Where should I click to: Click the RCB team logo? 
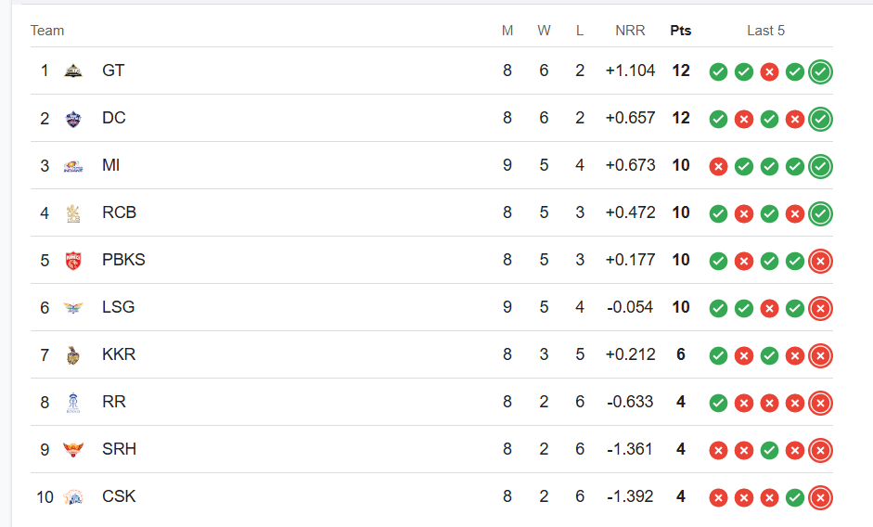[x=73, y=213]
